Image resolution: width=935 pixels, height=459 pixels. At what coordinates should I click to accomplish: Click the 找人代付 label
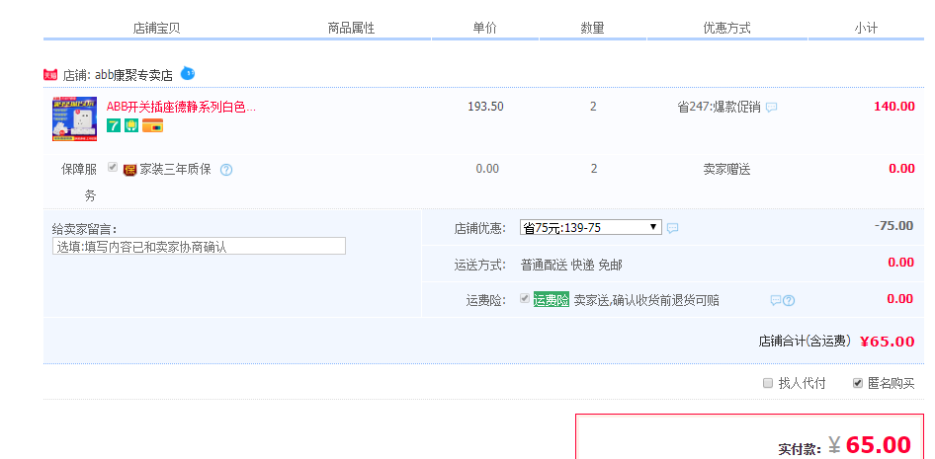[802, 383]
